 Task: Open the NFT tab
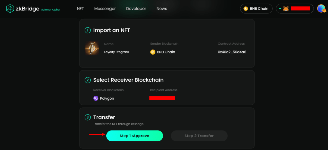[x=80, y=9]
